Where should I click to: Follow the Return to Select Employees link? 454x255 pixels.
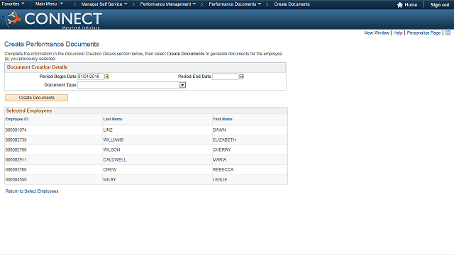tap(32, 191)
